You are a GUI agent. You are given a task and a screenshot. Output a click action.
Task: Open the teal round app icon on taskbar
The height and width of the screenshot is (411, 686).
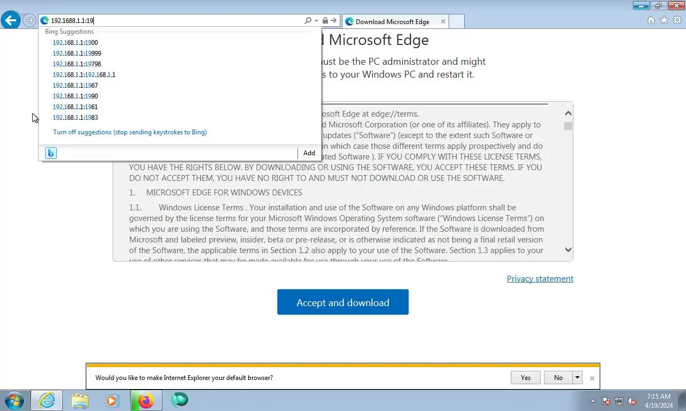(179, 400)
